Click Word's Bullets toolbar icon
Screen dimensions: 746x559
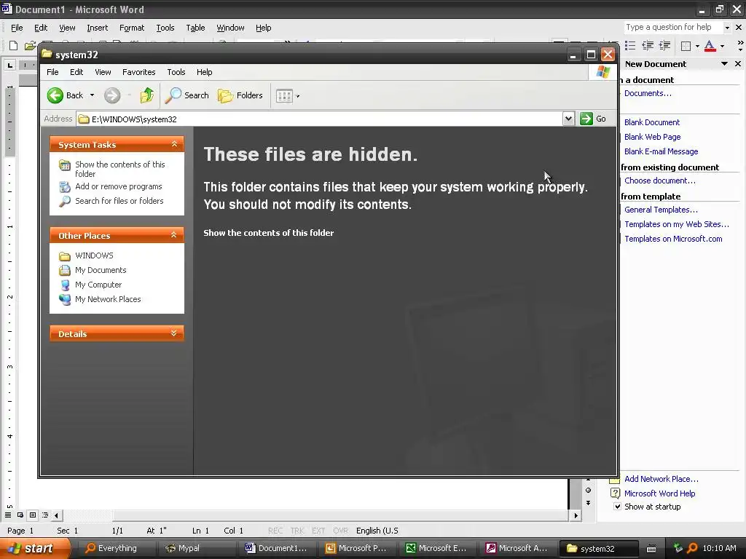[630, 46]
